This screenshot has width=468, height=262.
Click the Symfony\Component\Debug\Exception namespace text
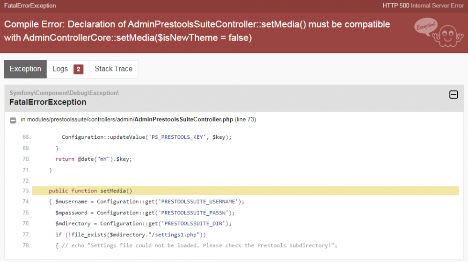pyautogui.click(x=64, y=93)
